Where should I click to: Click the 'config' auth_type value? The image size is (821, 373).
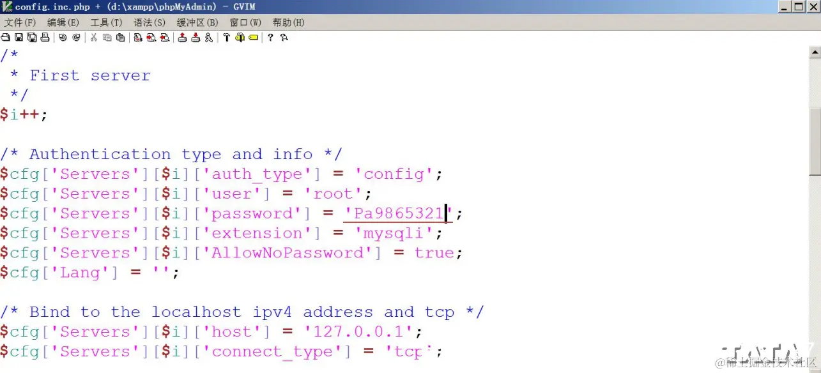394,174
